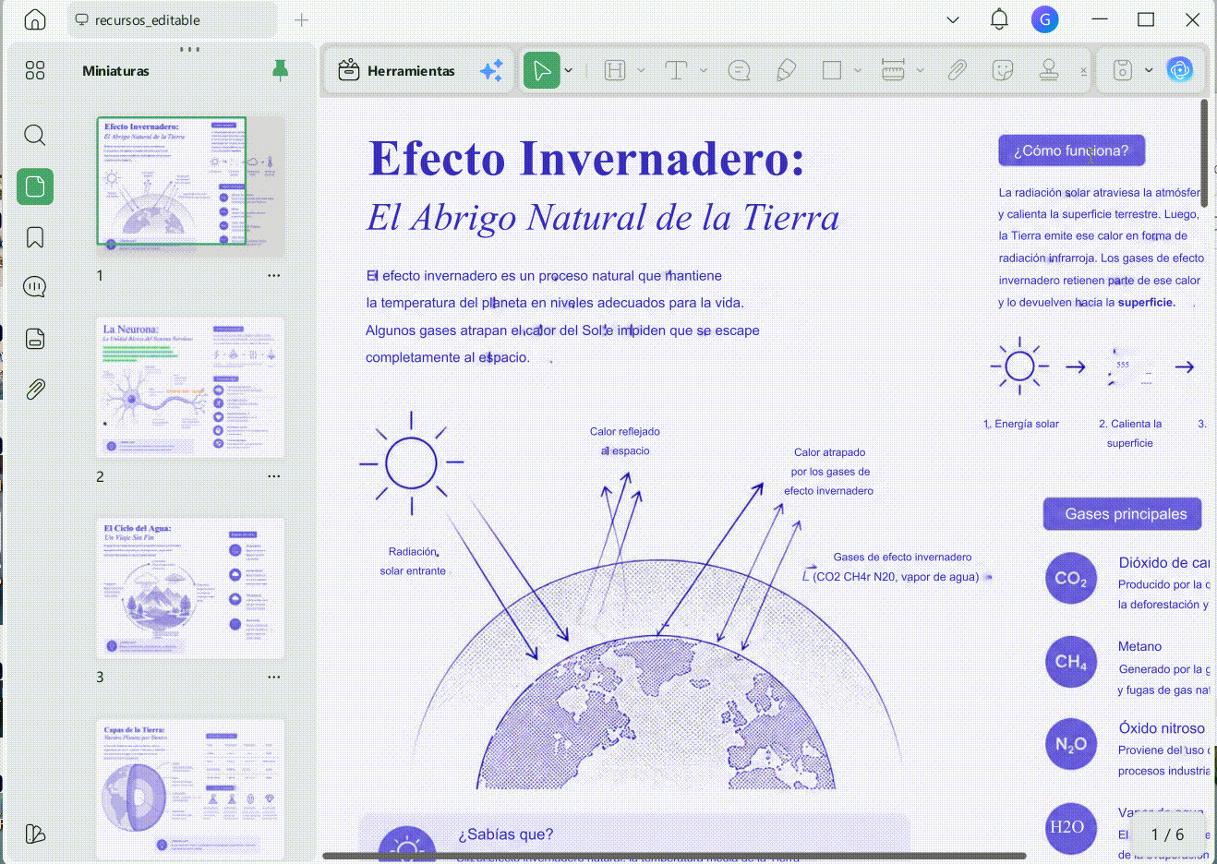This screenshot has height=864, width=1217.
Task: Click the CH4 methane circle icon
Action: [x=1071, y=662]
